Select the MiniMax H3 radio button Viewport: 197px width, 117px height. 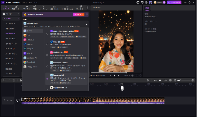tap(47, 55)
